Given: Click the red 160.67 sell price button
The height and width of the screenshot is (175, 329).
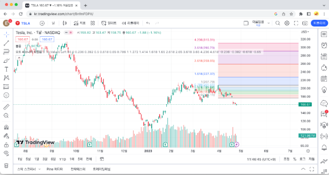Looking at the screenshot, I should (23, 39).
